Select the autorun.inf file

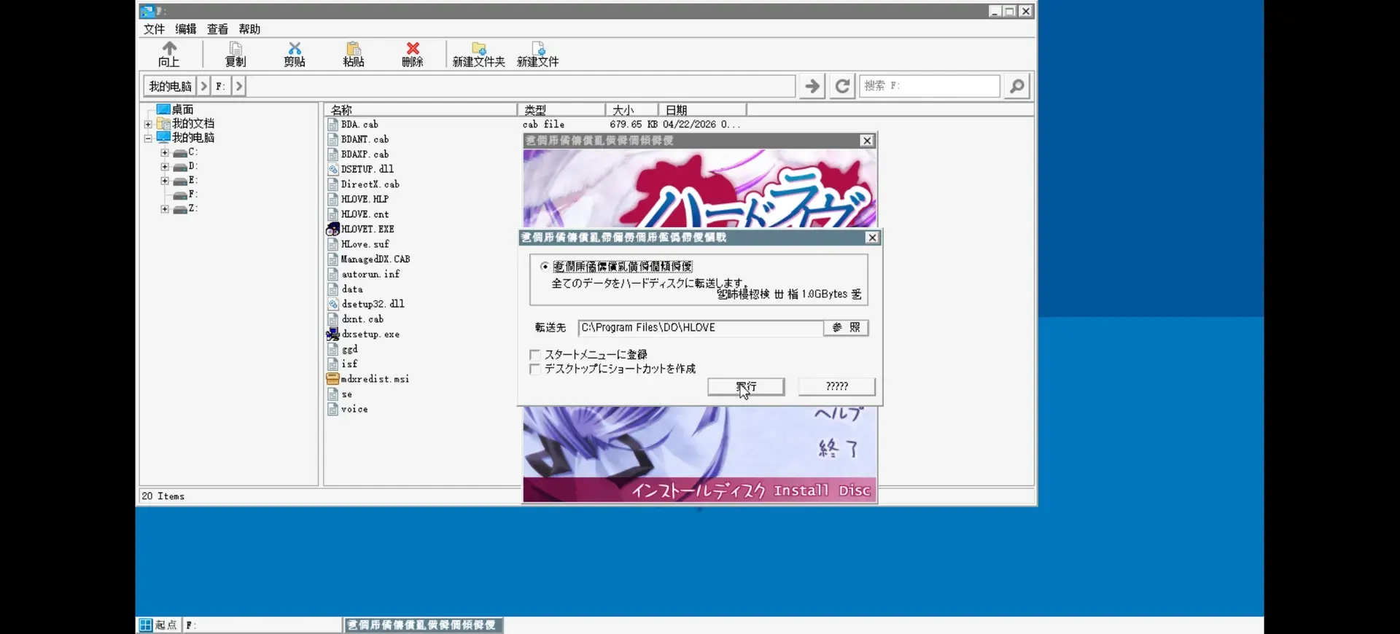[370, 274]
